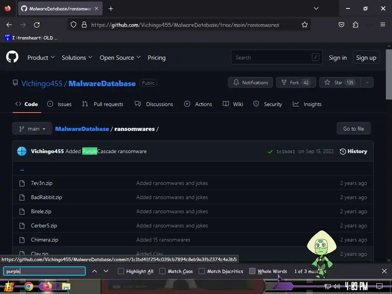
Task: Open the commit History link
Action: point(353,151)
